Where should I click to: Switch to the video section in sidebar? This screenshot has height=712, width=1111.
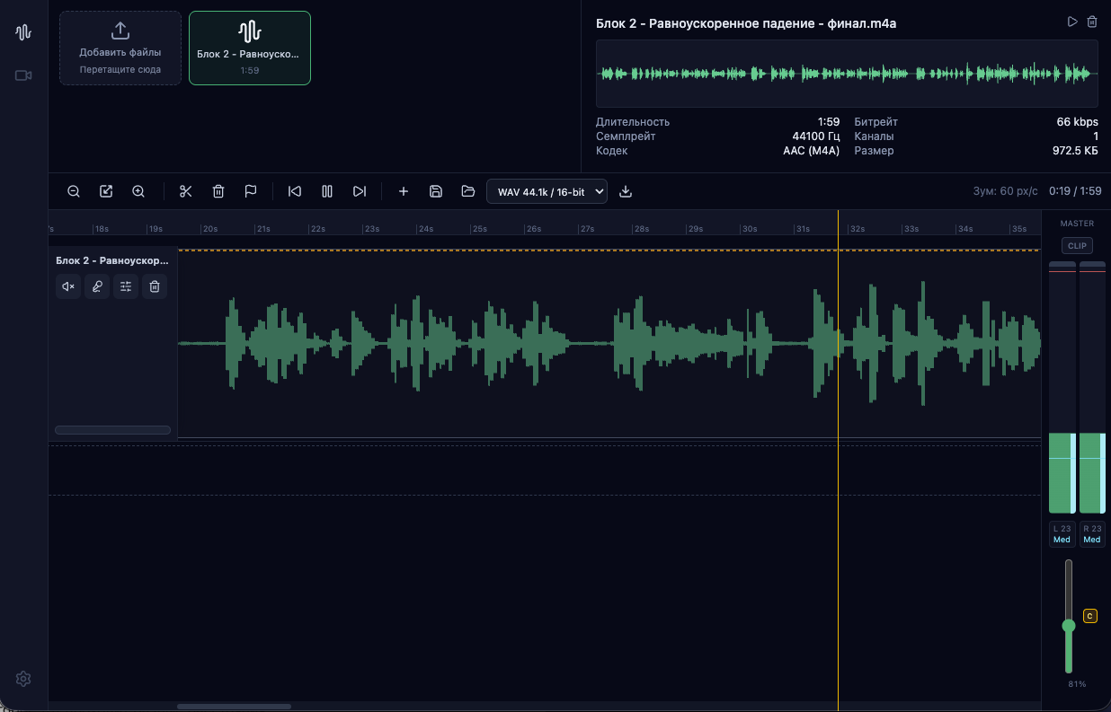(x=23, y=75)
